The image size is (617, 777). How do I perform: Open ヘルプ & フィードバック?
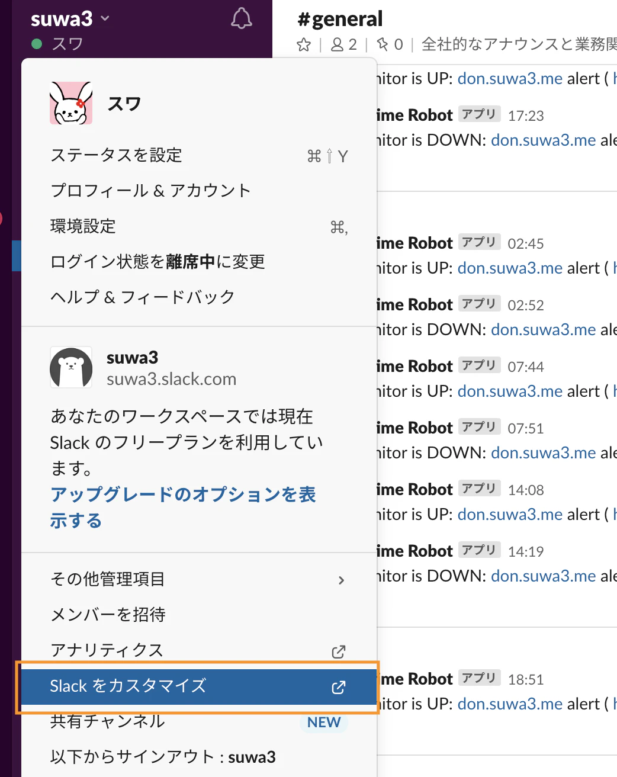(199, 297)
